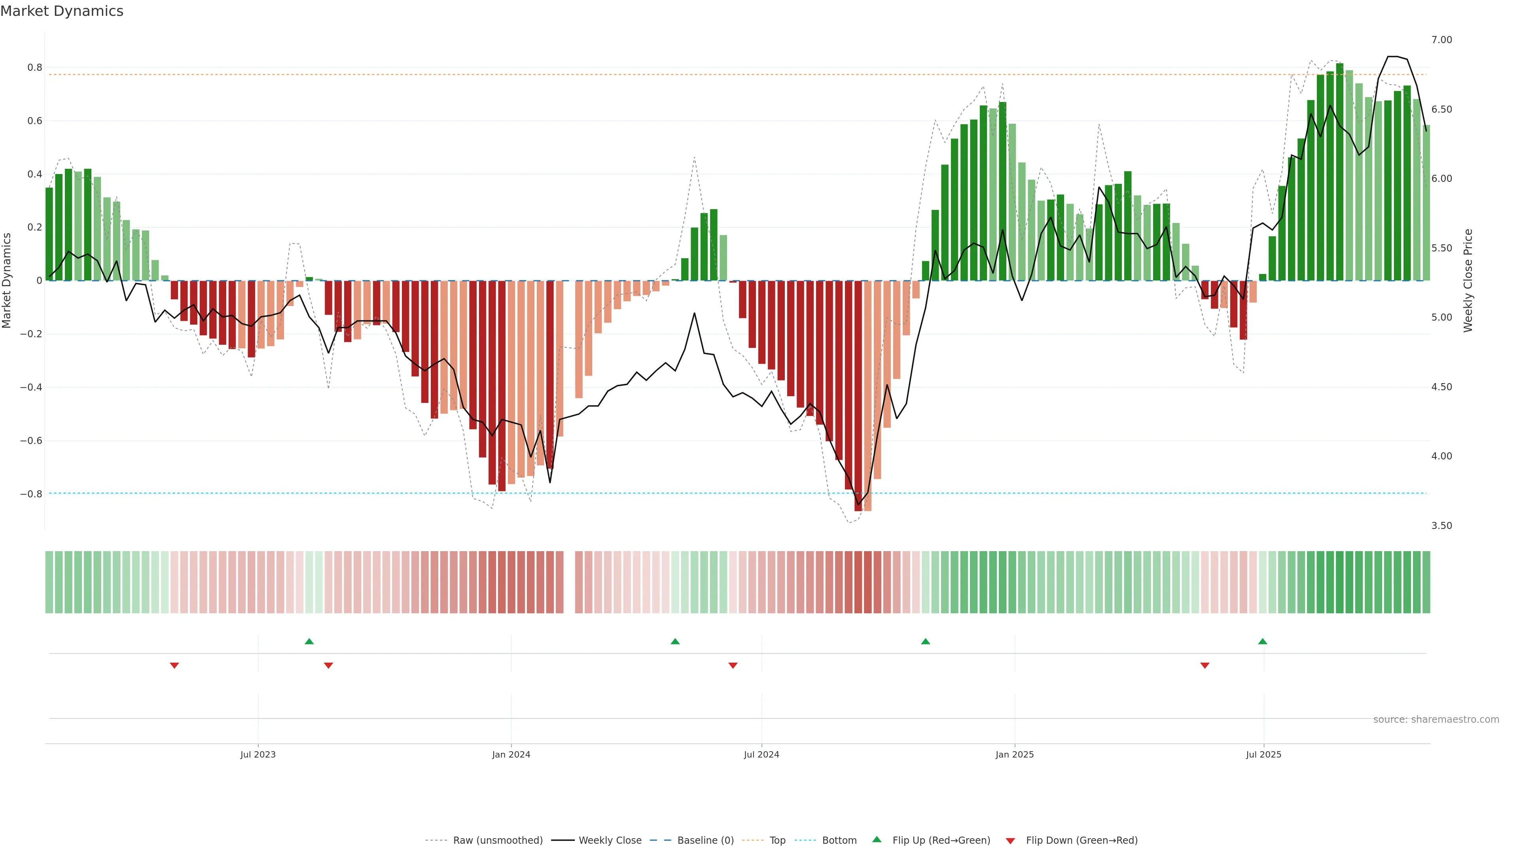Toggle the Bottom legend entry

(x=839, y=841)
